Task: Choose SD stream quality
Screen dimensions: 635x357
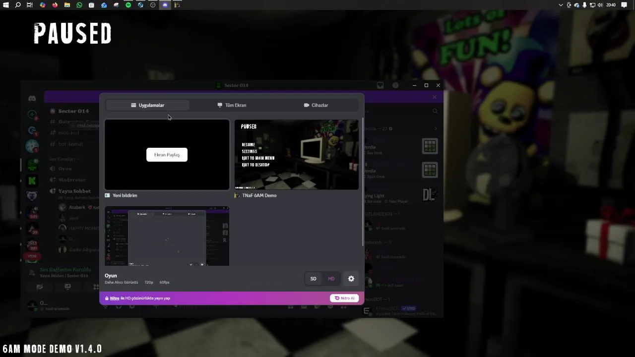Action: (x=313, y=279)
